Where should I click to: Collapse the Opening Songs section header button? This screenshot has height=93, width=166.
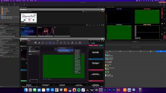[x=102, y=39]
